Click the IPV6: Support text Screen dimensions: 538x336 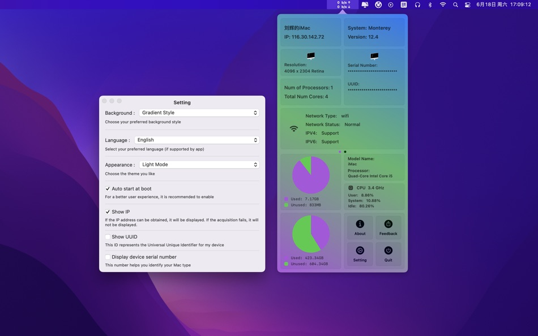pyautogui.click(x=322, y=141)
